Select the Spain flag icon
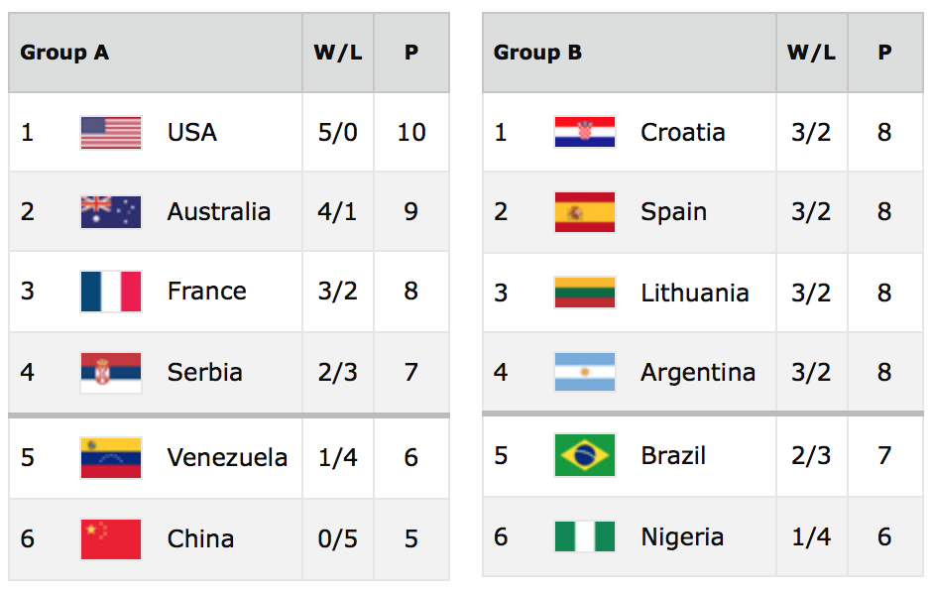Viewport: 932px width, 591px height. pyautogui.click(x=585, y=212)
